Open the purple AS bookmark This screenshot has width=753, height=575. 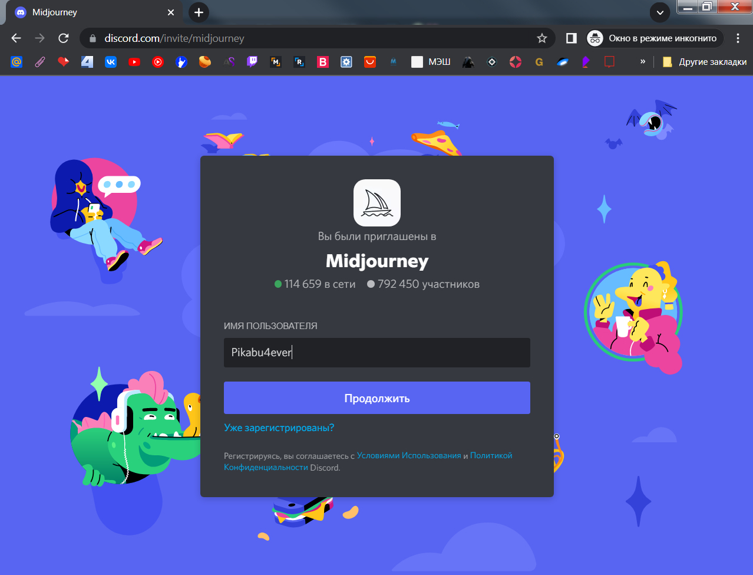(x=229, y=61)
